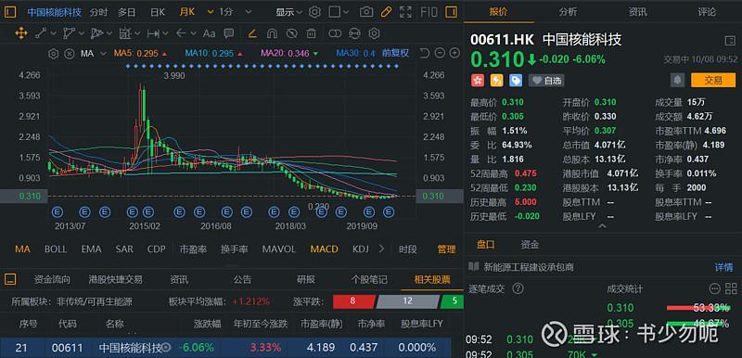Open the 详情 details link
This screenshot has height=358, width=742.
pos(723,267)
